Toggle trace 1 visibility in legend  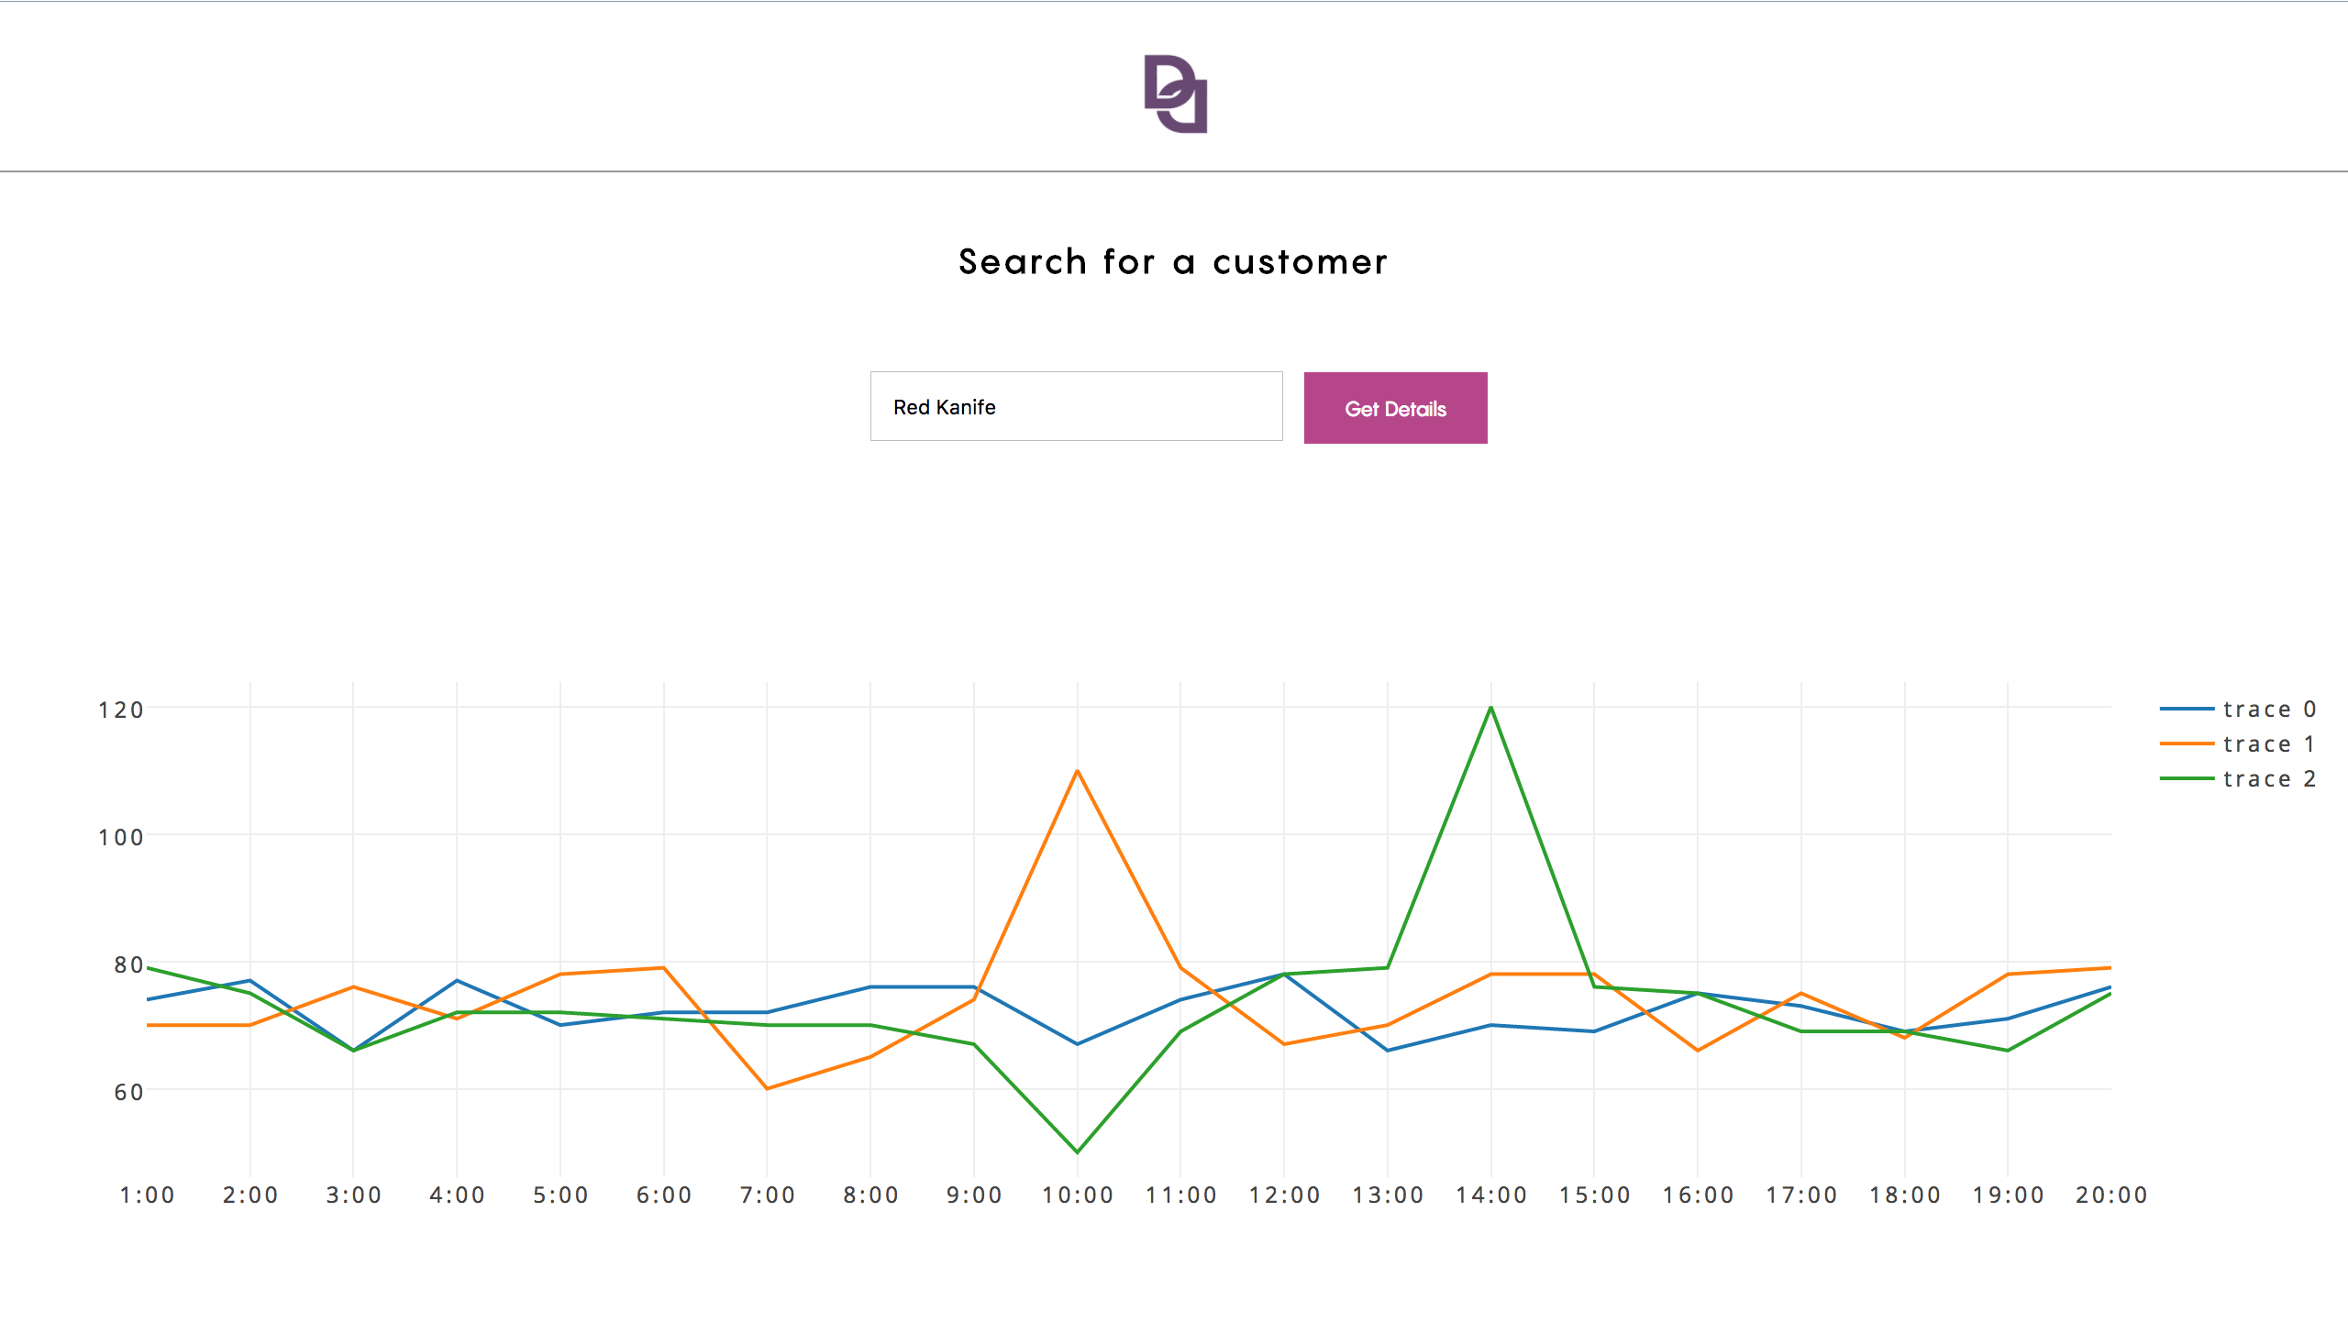pyautogui.click(x=2269, y=744)
